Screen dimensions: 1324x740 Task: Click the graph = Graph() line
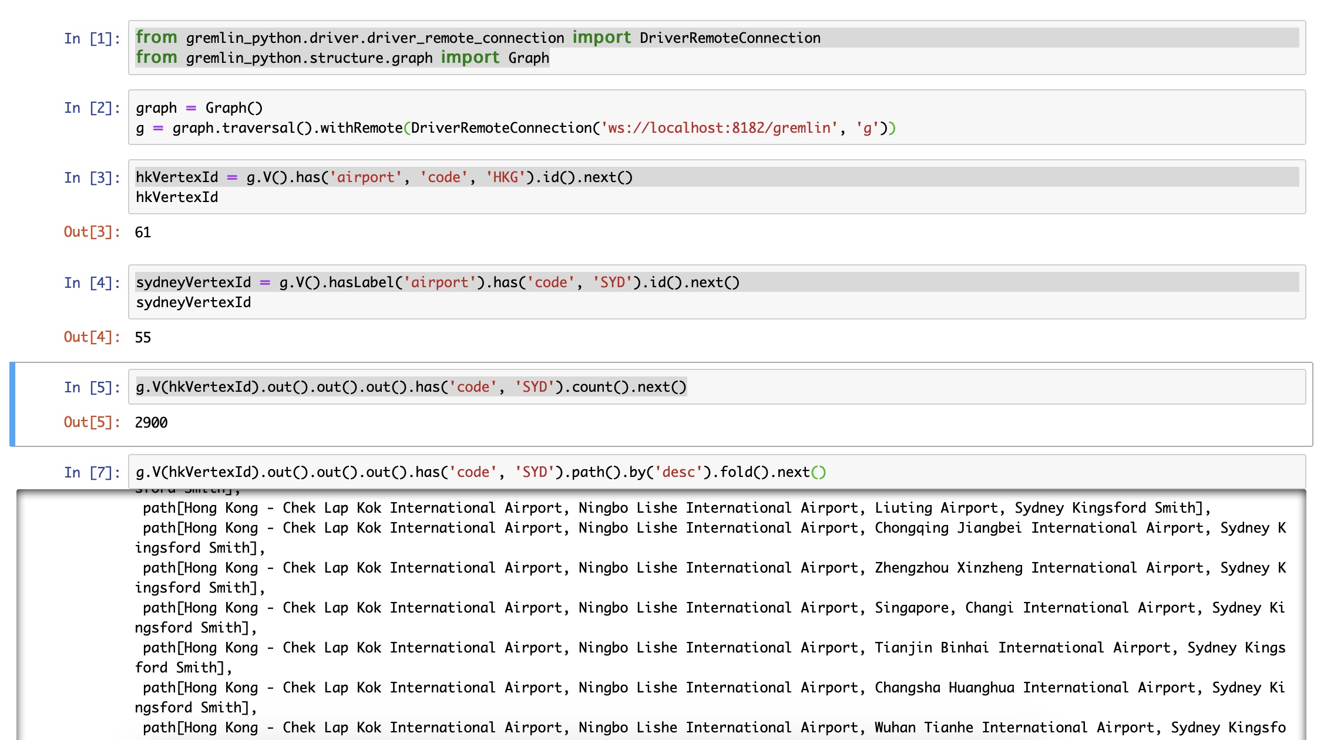click(x=200, y=108)
